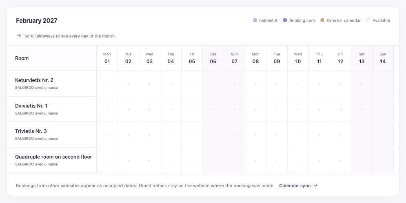The height and width of the screenshot is (203, 406).
Task: Click the External calendar legend label
Action: tap(344, 20)
